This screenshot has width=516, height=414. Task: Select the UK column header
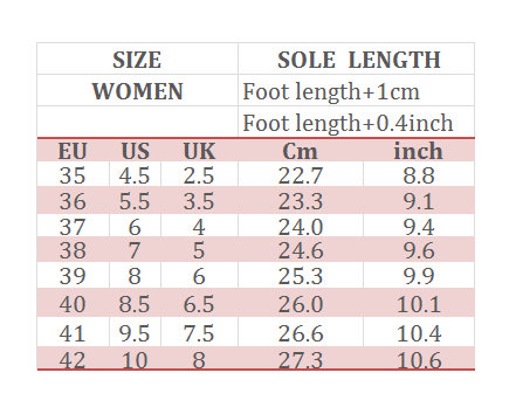point(199,151)
